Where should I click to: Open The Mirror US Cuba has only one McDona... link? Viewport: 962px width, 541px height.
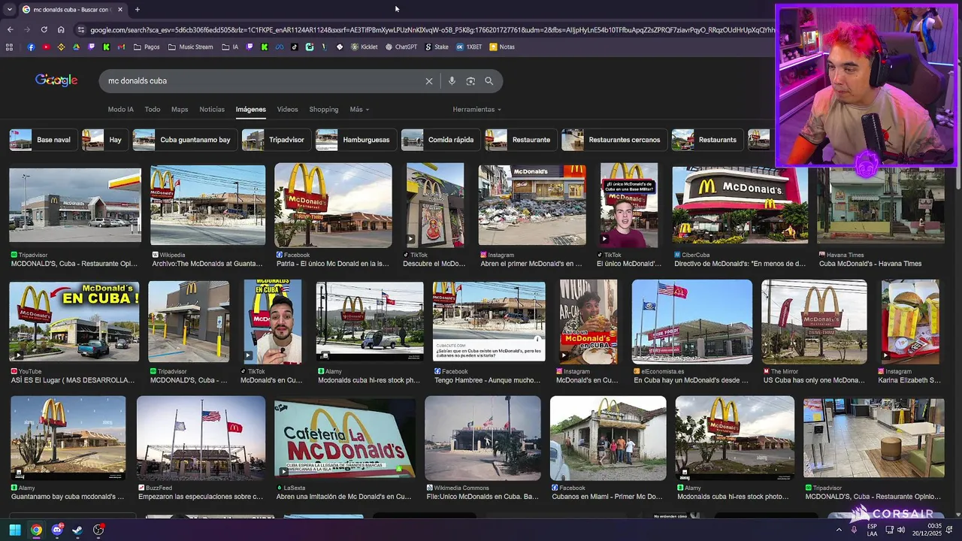point(813,380)
